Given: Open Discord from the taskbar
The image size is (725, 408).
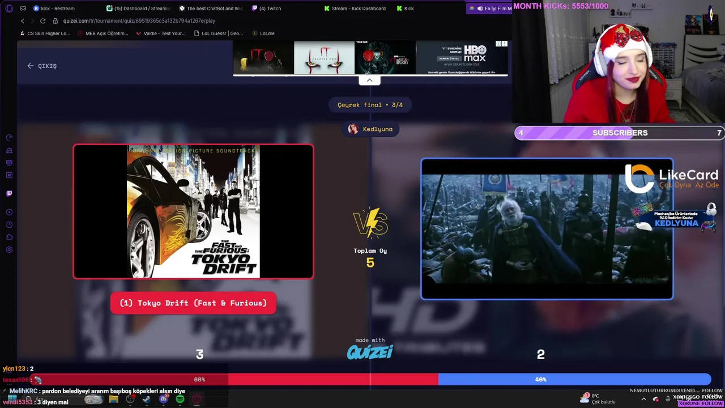Looking at the screenshot, I should [x=163, y=399].
